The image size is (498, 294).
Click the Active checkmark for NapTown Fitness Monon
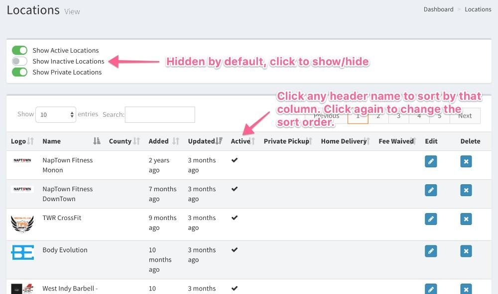pos(235,160)
